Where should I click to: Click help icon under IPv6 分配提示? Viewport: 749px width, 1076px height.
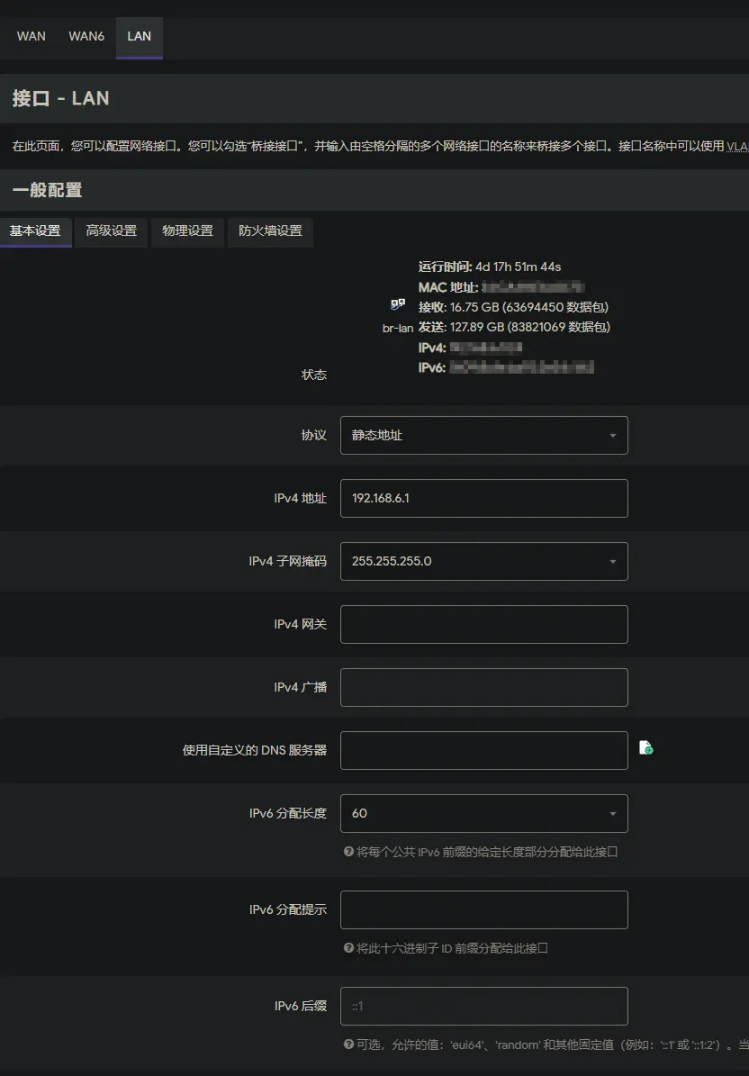(x=348, y=947)
